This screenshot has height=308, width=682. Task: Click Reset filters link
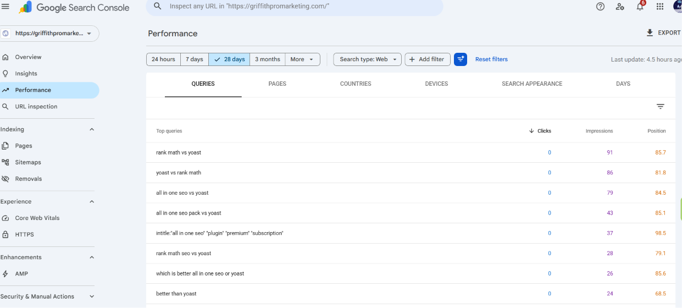(491, 59)
